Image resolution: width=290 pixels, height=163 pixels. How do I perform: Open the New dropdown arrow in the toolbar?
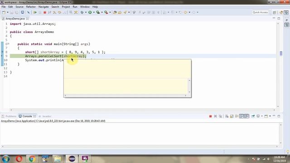pos(8,12)
